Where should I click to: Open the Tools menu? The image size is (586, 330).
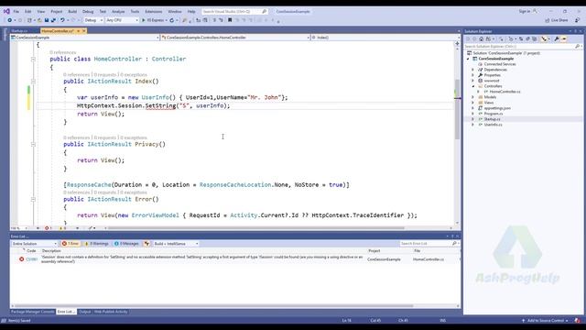point(135,11)
